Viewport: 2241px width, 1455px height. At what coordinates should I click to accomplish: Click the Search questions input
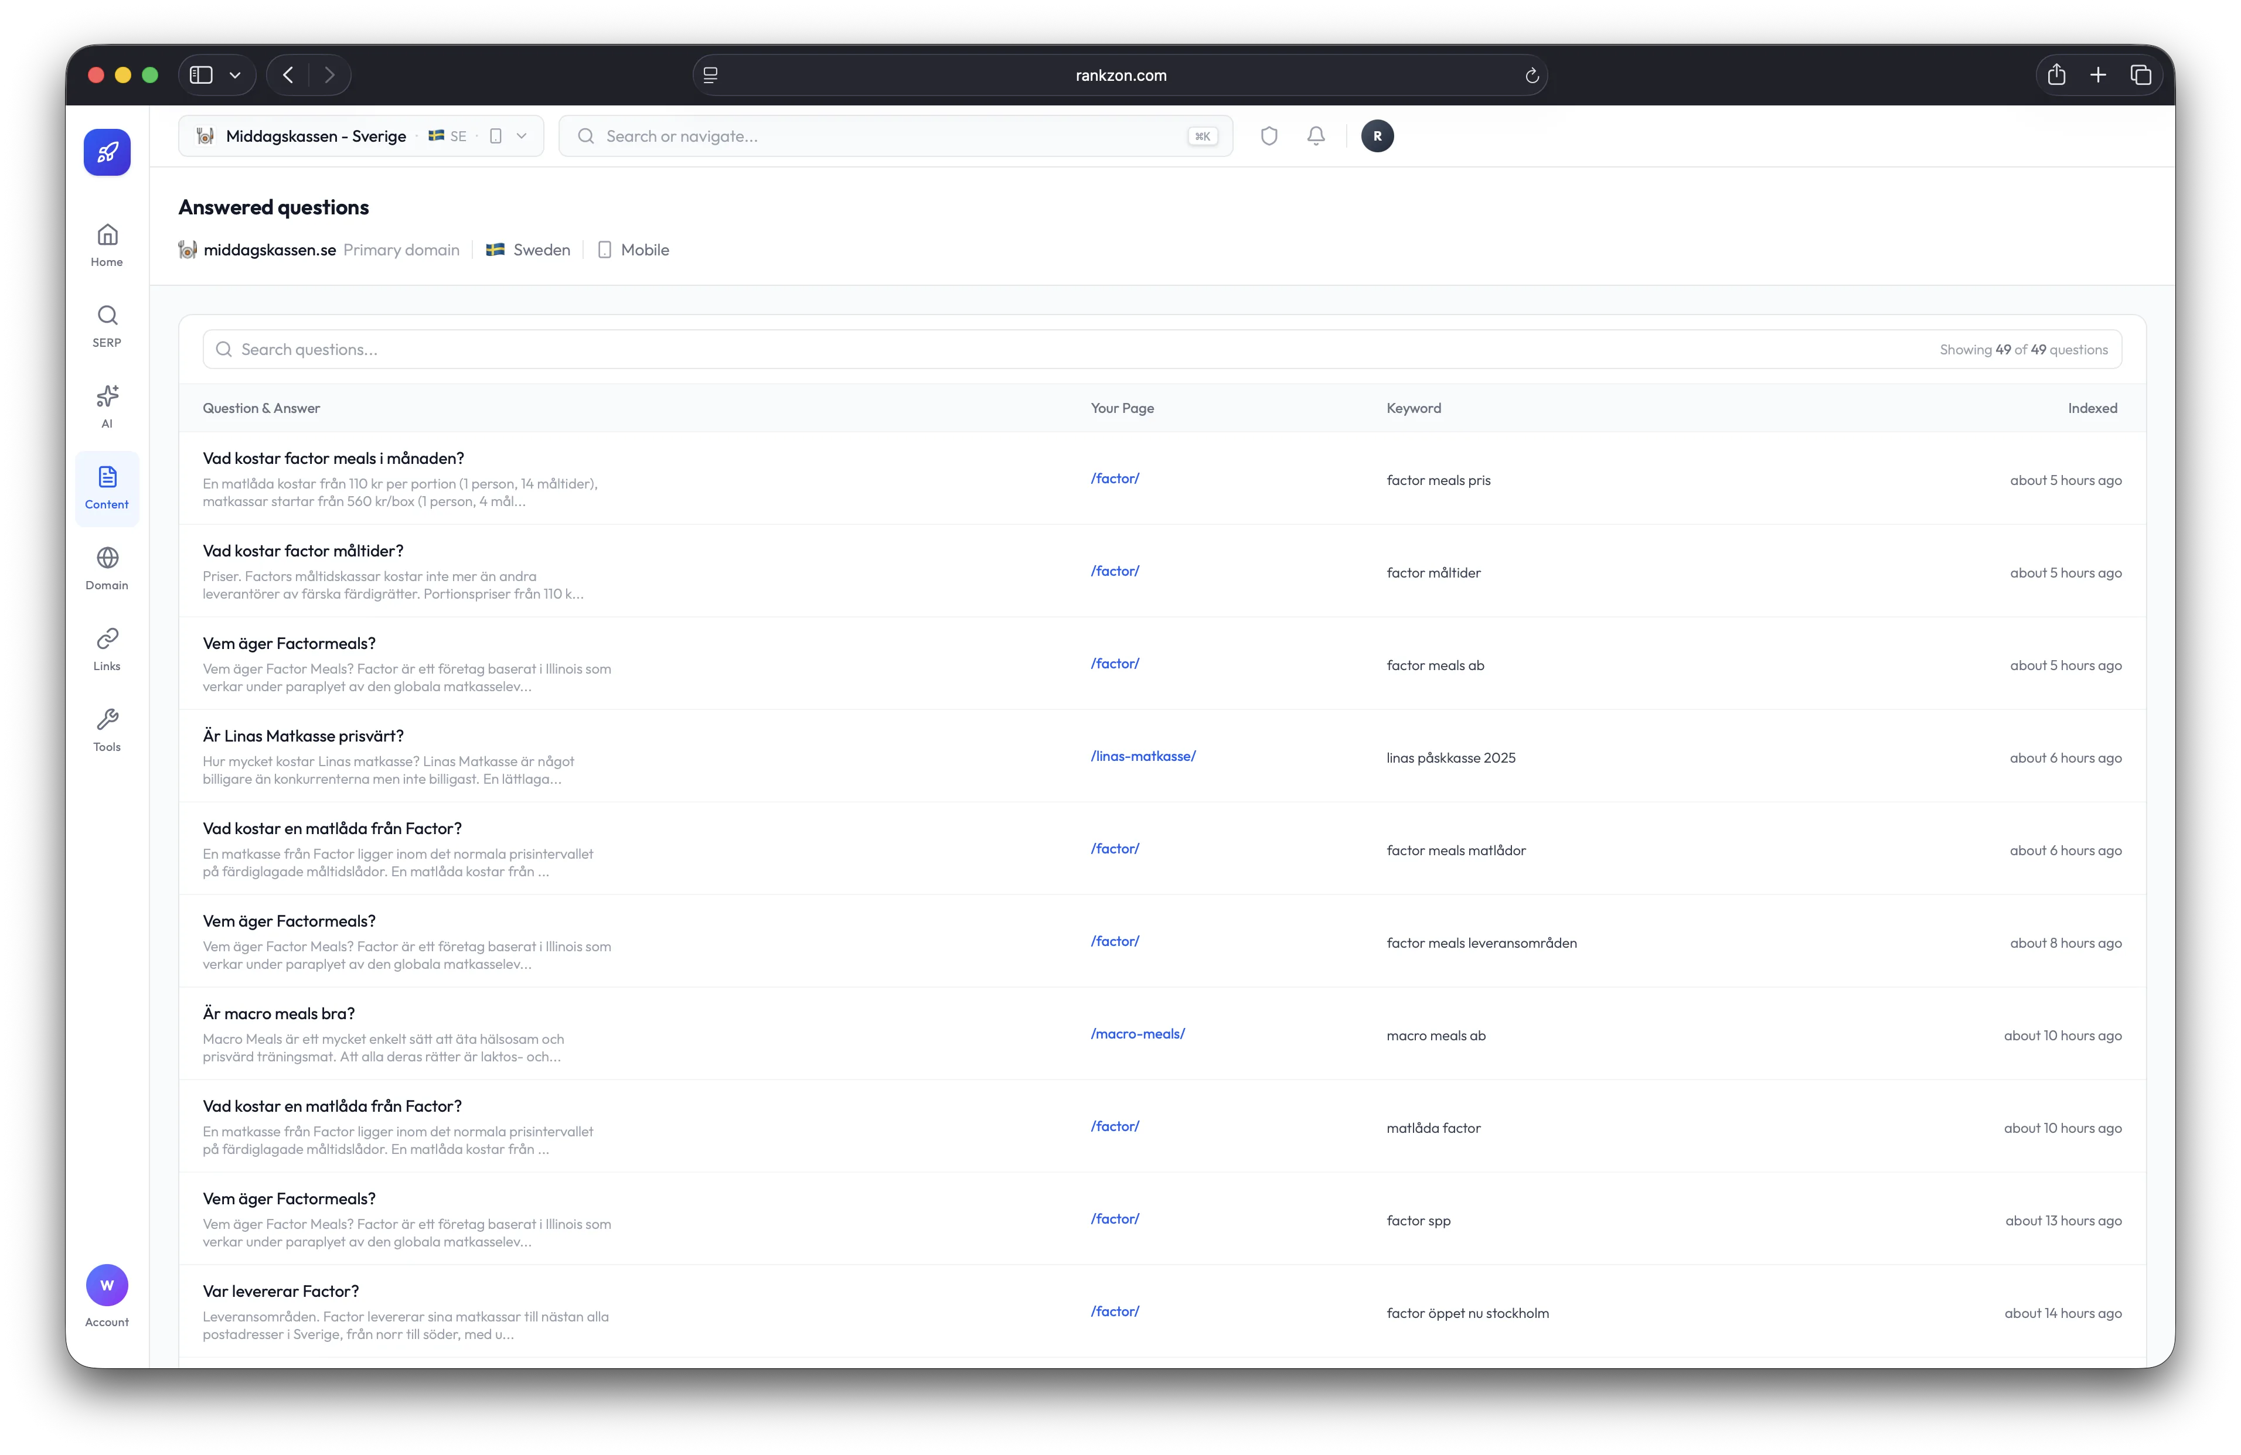pyautogui.click(x=1162, y=349)
